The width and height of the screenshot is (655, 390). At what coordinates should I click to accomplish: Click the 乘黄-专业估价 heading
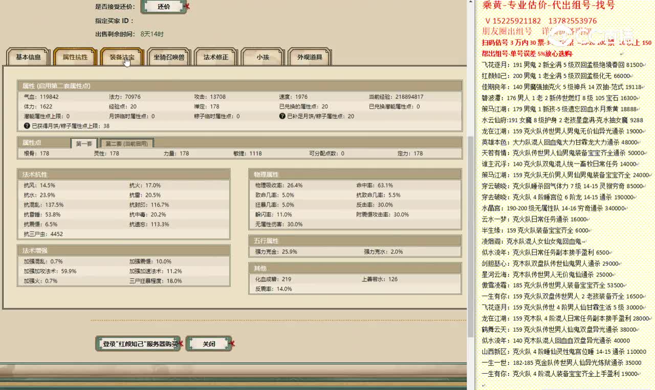549,6
